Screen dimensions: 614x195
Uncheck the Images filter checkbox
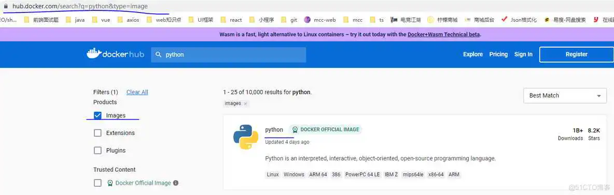pyautogui.click(x=97, y=115)
